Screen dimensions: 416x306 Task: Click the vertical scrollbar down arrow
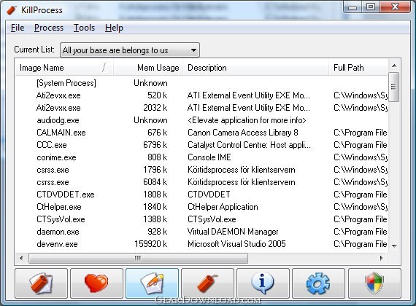[x=394, y=246]
